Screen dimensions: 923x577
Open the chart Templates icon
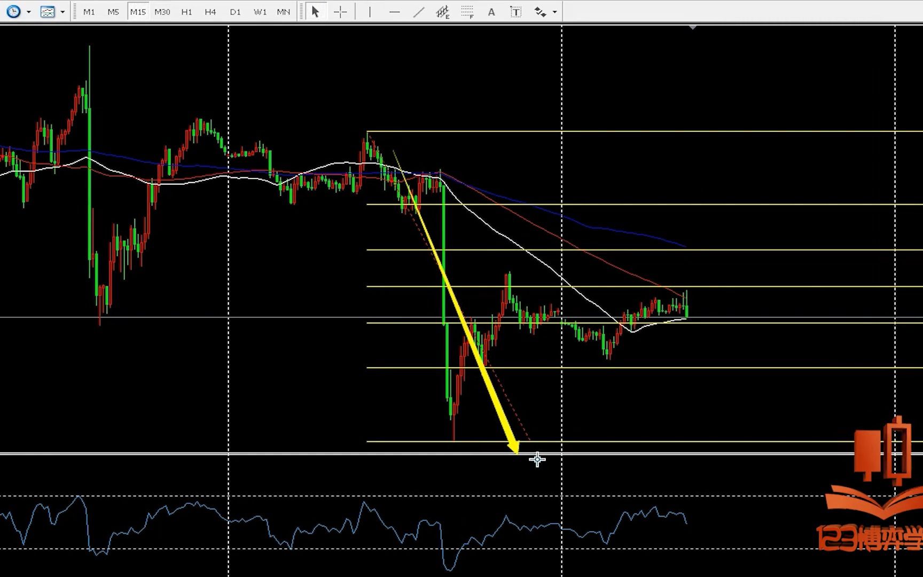[x=48, y=11]
